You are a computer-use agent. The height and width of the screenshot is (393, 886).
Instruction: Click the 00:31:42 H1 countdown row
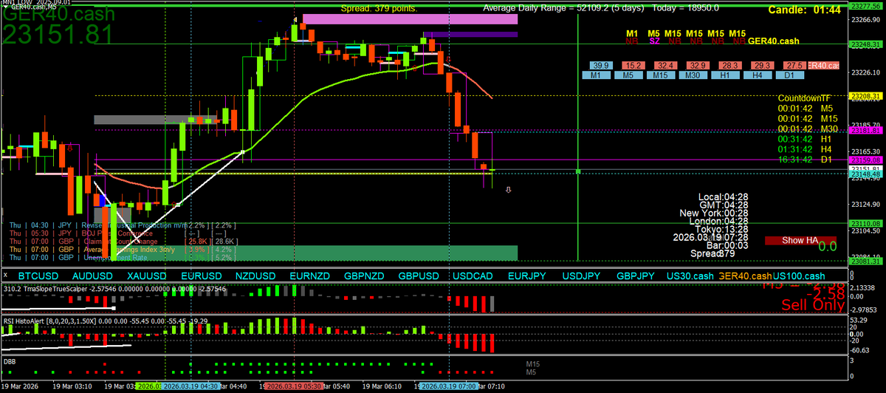click(x=806, y=138)
